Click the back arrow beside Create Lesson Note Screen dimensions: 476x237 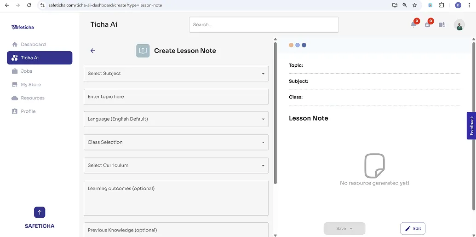click(93, 51)
